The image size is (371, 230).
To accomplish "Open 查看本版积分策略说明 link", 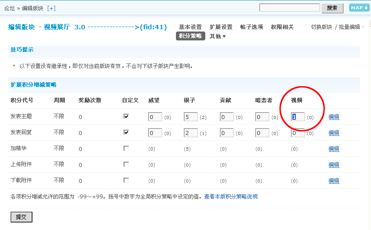I will tap(231, 196).
